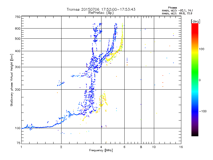Click the phase colorbar strip
This screenshot has height=160, width=213.
click(x=195, y=79)
